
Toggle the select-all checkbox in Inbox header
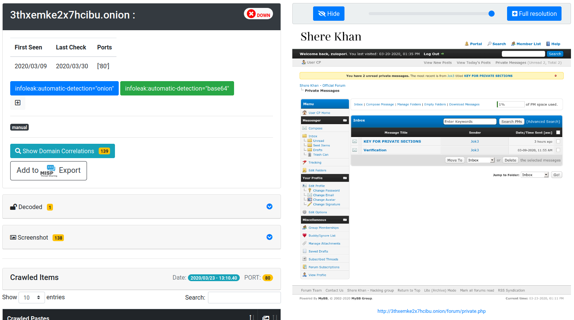click(x=558, y=132)
